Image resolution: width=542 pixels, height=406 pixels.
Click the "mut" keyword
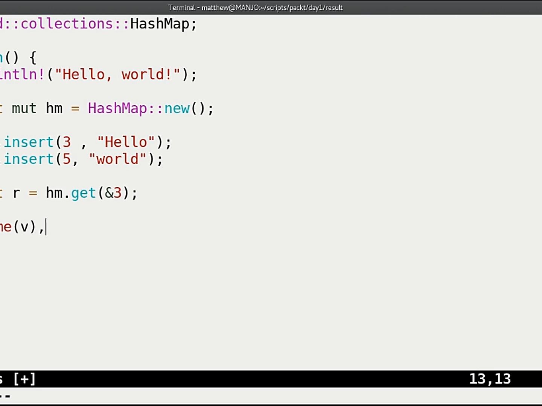(24, 108)
